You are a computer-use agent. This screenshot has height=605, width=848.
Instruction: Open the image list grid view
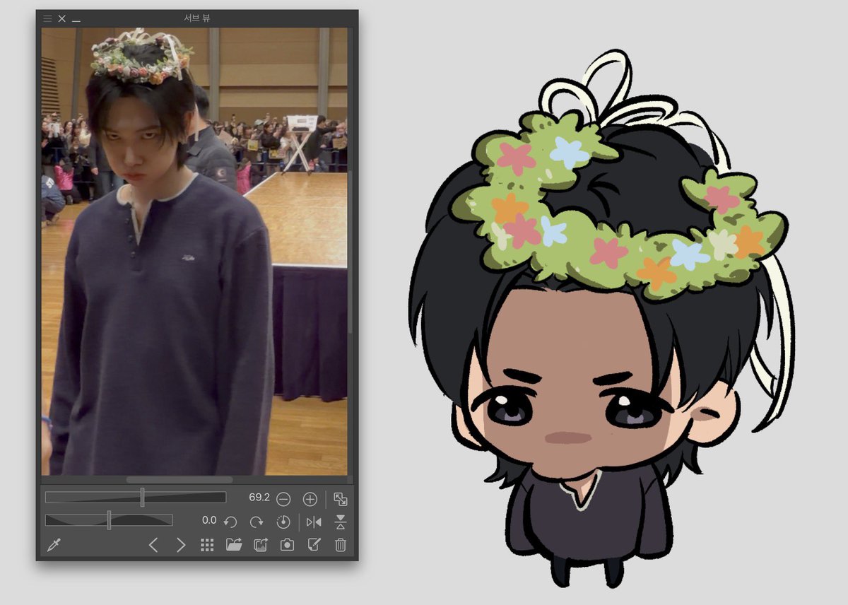click(207, 545)
